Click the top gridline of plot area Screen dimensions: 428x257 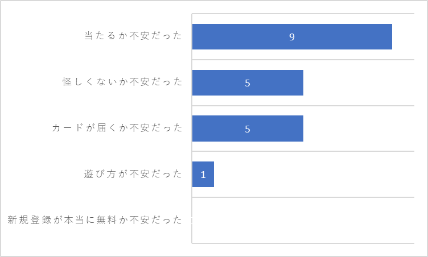pyautogui.click(x=303, y=14)
